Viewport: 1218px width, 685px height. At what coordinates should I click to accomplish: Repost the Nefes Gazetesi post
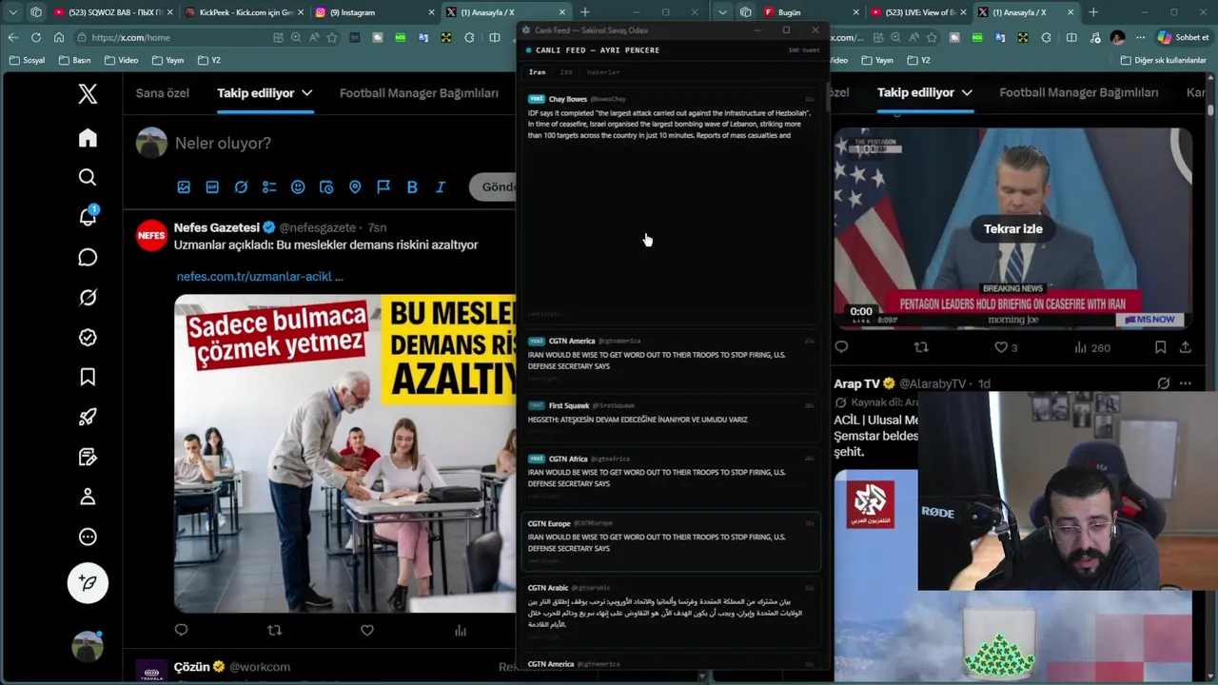274,630
